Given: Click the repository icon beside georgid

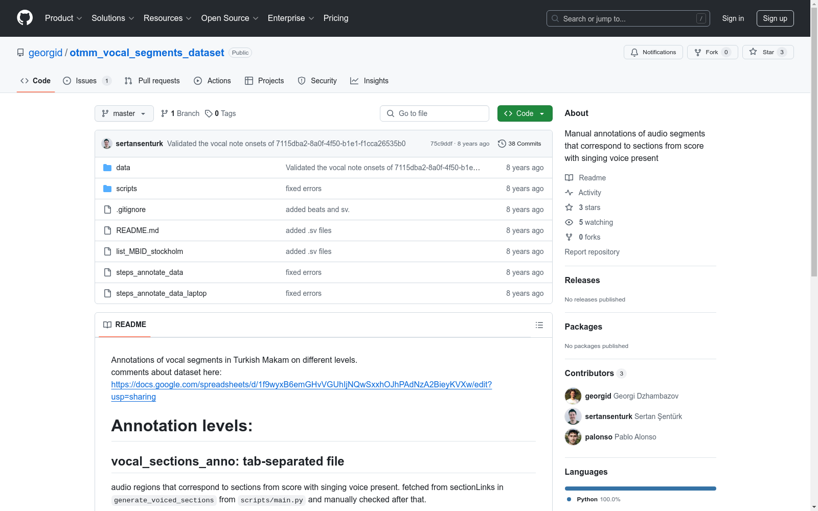Looking at the screenshot, I should tap(20, 53).
